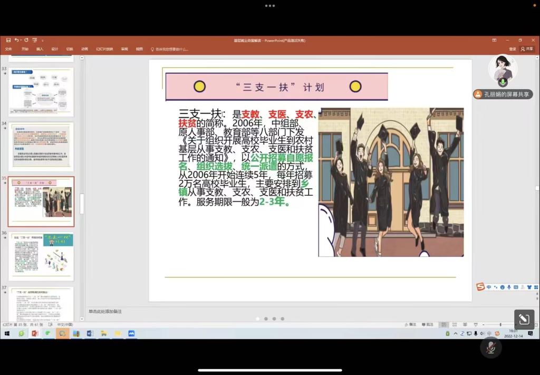This screenshot has height=375, width=540.
Task: Show hidden system tray icons
Action: point(456,333)
